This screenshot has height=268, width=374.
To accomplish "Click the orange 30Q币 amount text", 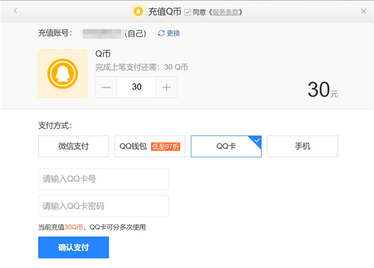I will pyautogui.click(x=74, y=228).
